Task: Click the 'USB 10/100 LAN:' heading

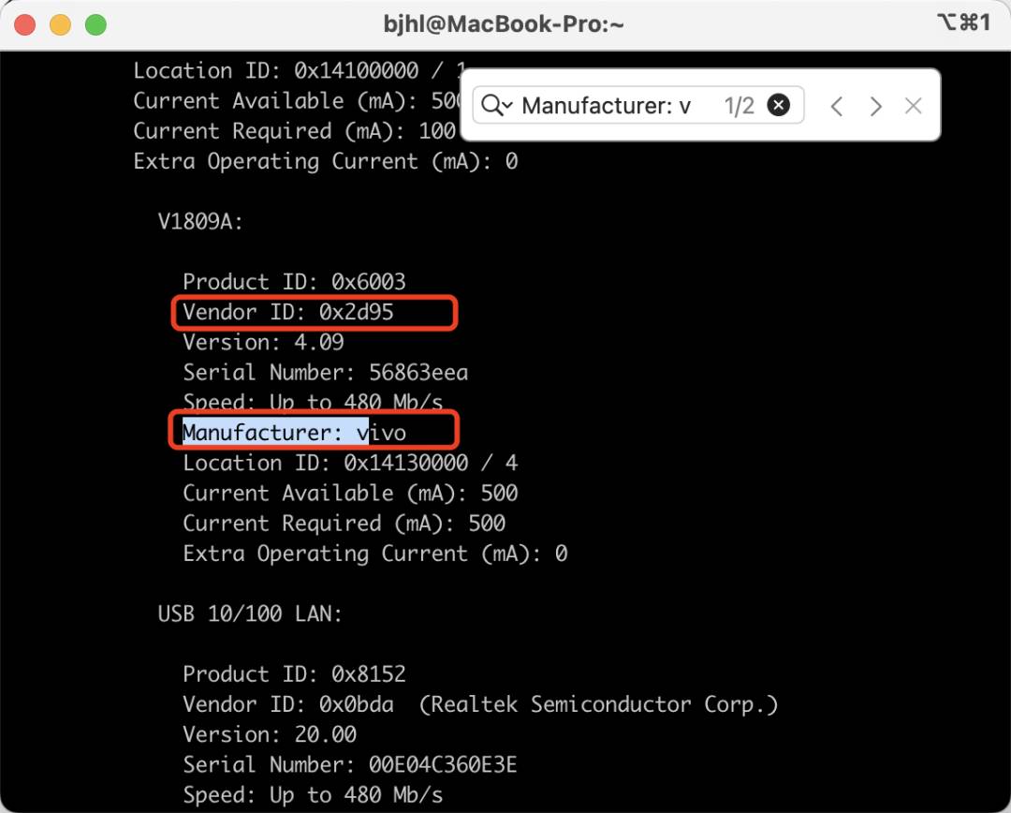Action: pos(250,613)
